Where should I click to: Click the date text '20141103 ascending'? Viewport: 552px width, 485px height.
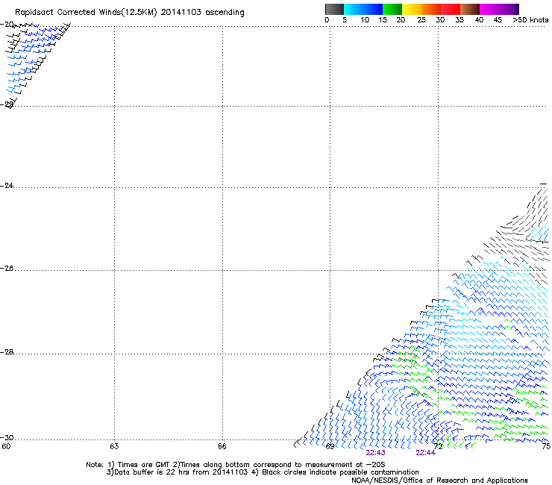pos(202,12)
